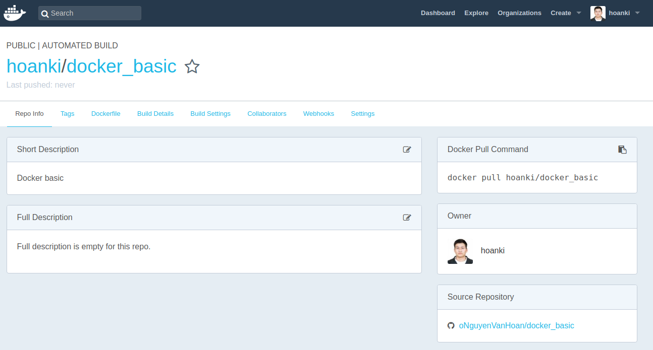Screen dimensions: 653x350
Task: Click the 'docker pull hoanki/docker_basic' command text
Action: point(523,178)
